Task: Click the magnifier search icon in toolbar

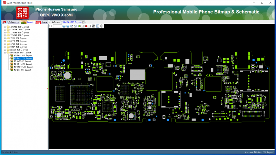Action: coord(51,26)
